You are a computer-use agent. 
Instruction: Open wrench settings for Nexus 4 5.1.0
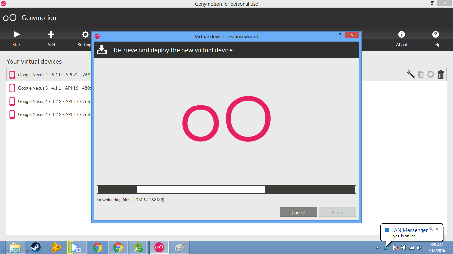(411, 74)
